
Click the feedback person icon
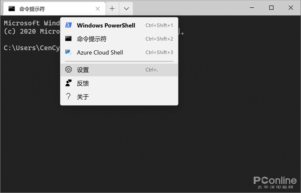coord(68,83)
